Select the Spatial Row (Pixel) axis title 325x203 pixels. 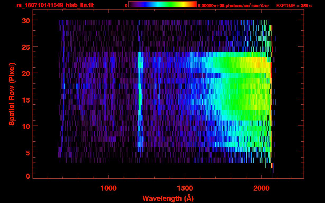12,94
